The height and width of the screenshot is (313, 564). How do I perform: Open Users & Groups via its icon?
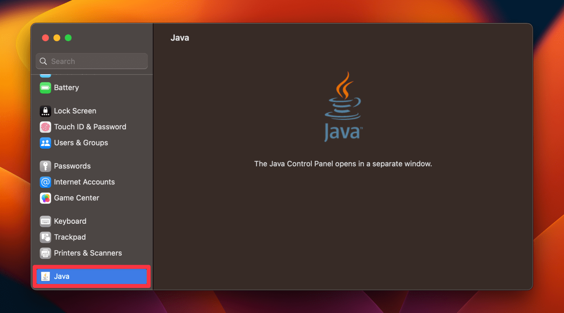pos(45,143)
